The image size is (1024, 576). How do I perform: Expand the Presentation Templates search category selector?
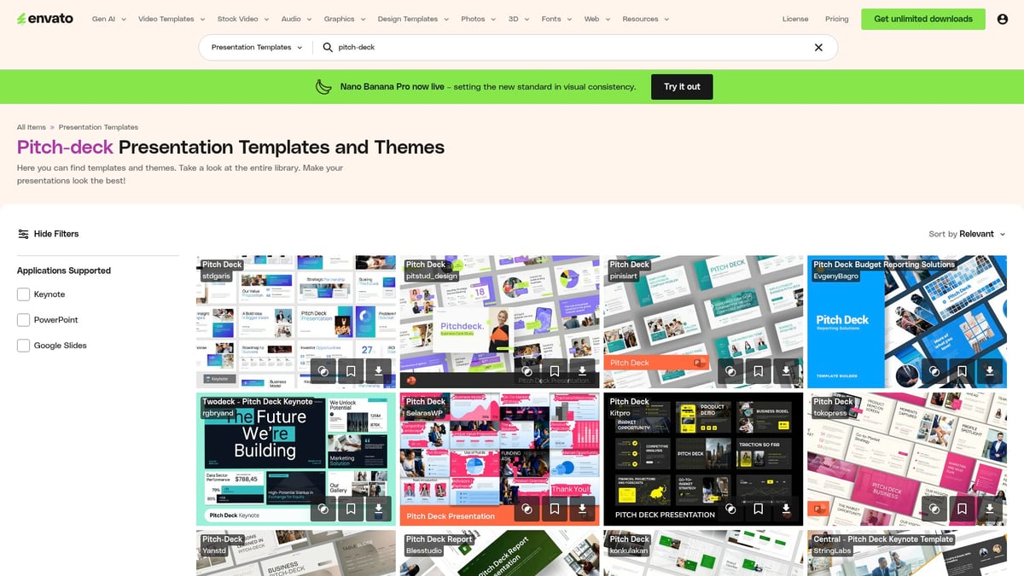point(254,47)
